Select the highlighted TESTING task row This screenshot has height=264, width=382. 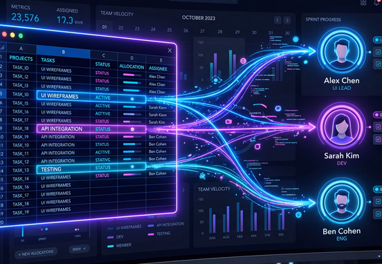click(91, 169)
